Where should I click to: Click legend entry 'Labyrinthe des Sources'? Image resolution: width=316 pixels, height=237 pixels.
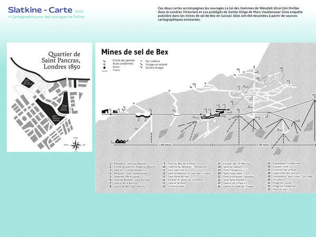click(x=287, y=173)
